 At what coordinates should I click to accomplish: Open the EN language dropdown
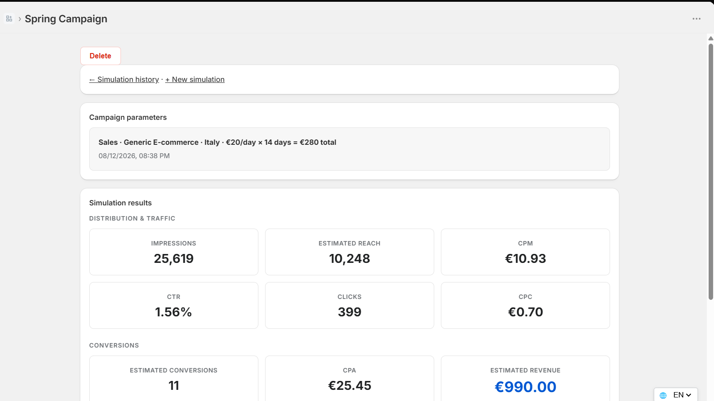(682, 395)
